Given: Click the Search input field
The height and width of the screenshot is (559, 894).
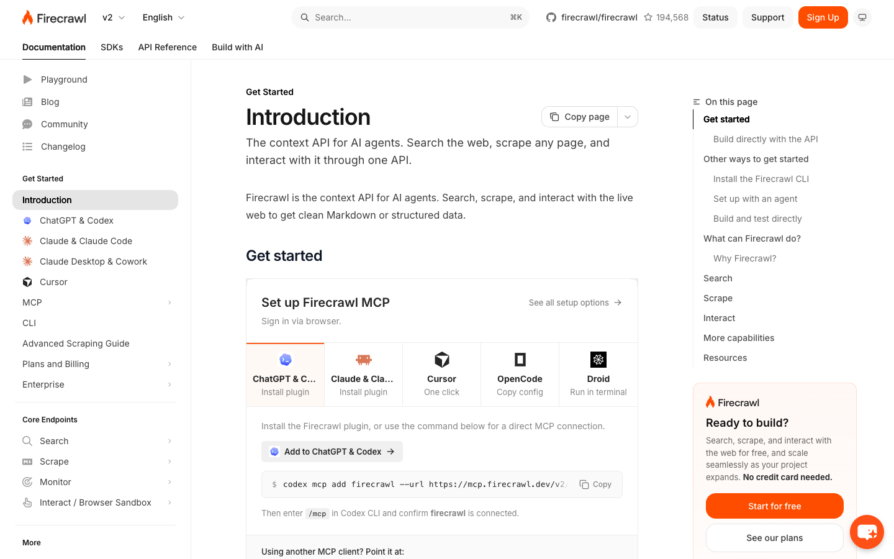Looking at the screenshot, I should point(410,17).
